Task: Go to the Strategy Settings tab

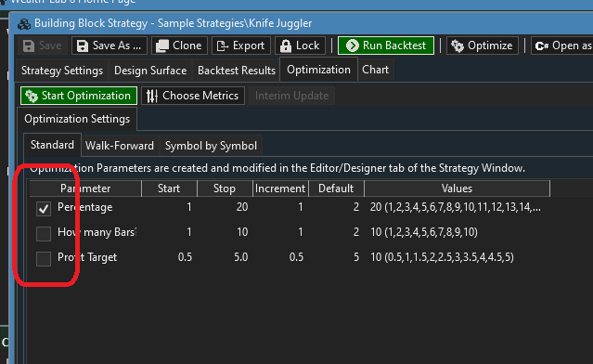Action: (62, 71)
